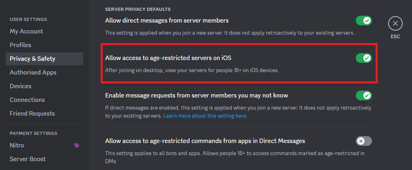Screen dimensions: 412x170
Task: Open Nitro payment settings
Action: pos(17,145)
